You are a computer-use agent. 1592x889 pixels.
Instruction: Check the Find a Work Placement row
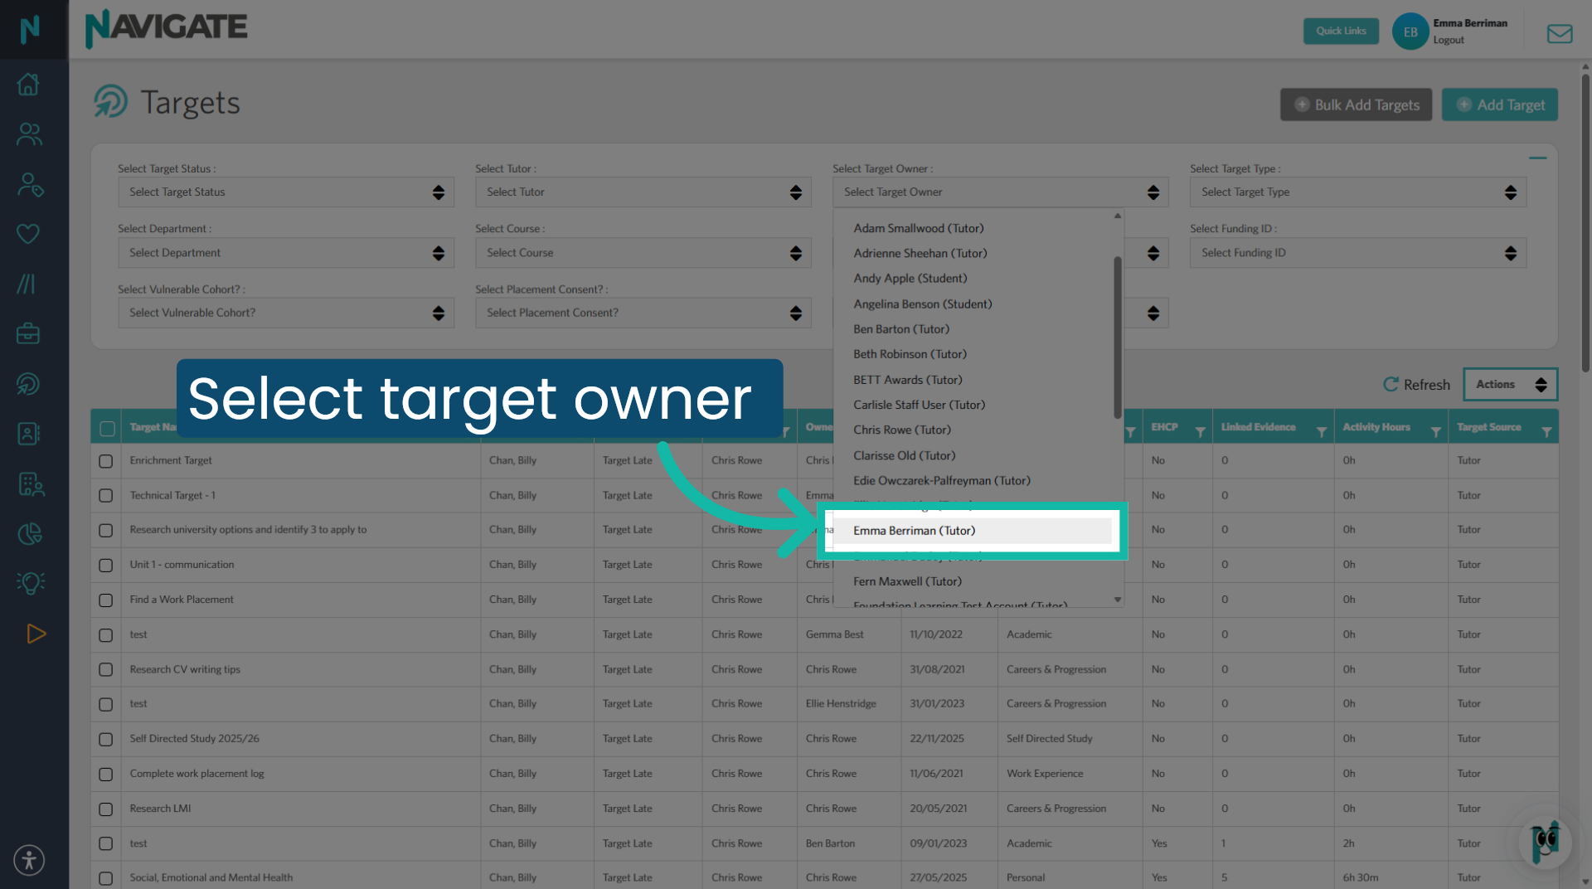(x=105, y=600)
